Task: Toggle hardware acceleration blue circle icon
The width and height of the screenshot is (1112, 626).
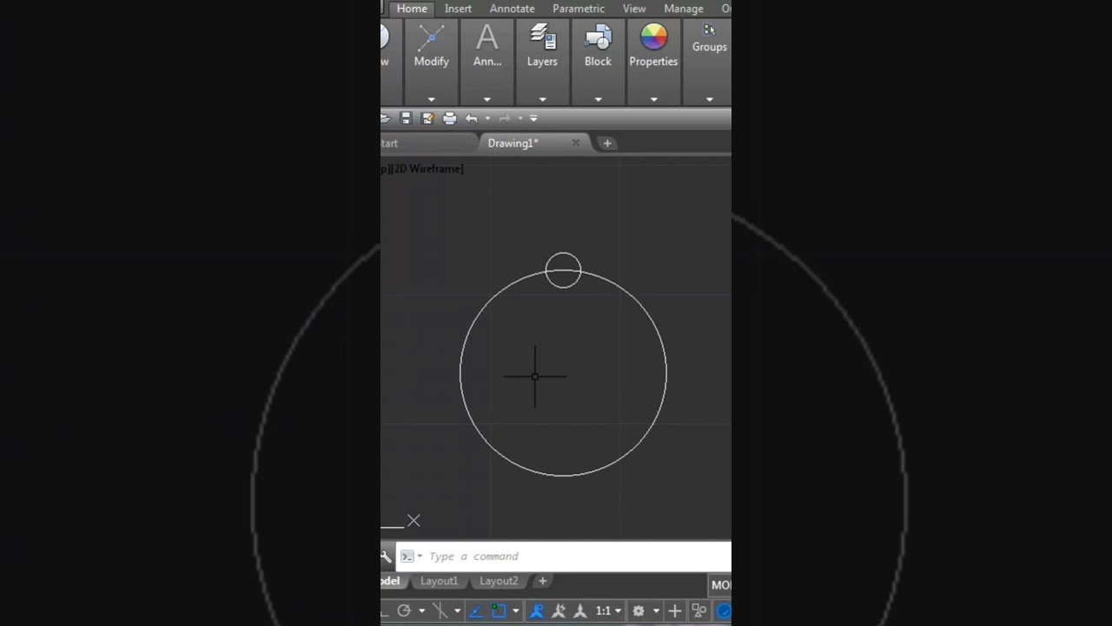Action: pyautogui.click(x=723, y=611)
